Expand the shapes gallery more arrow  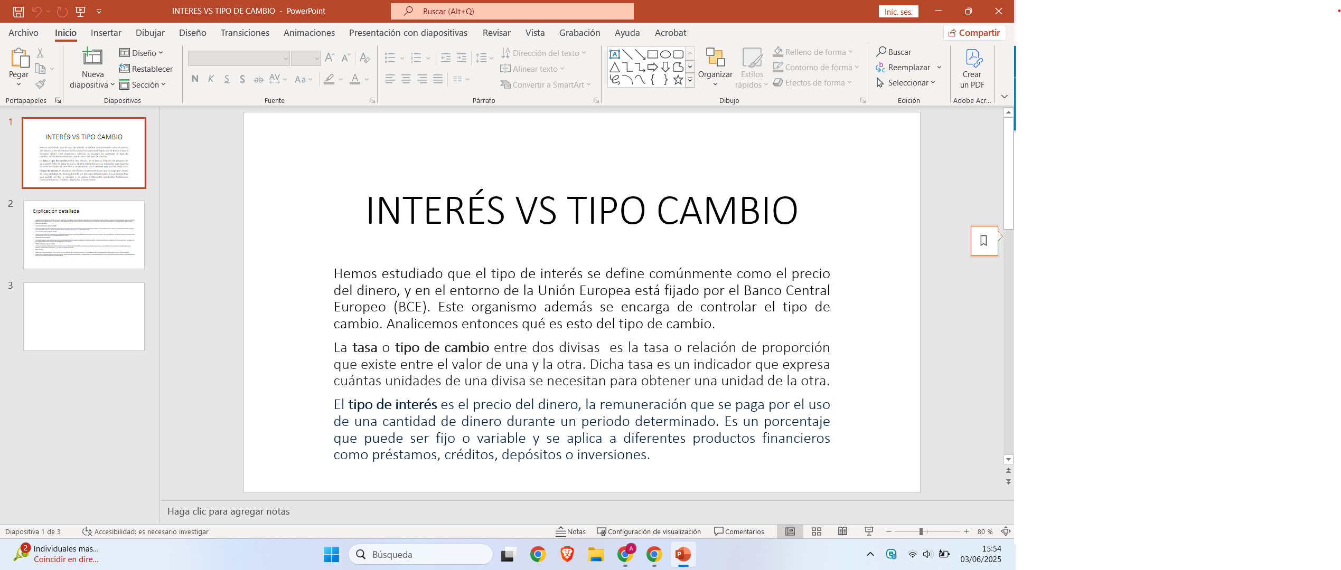click(690, 80)
